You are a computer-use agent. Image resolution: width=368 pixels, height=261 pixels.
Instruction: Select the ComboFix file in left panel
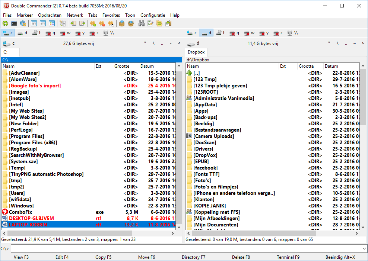click(x=89, y=212)
